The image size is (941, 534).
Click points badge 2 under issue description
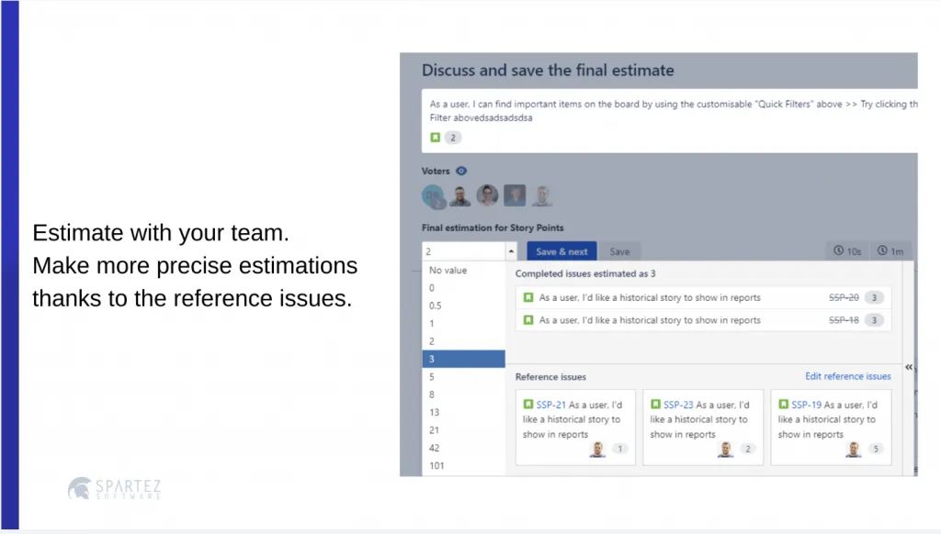point(453,138)
